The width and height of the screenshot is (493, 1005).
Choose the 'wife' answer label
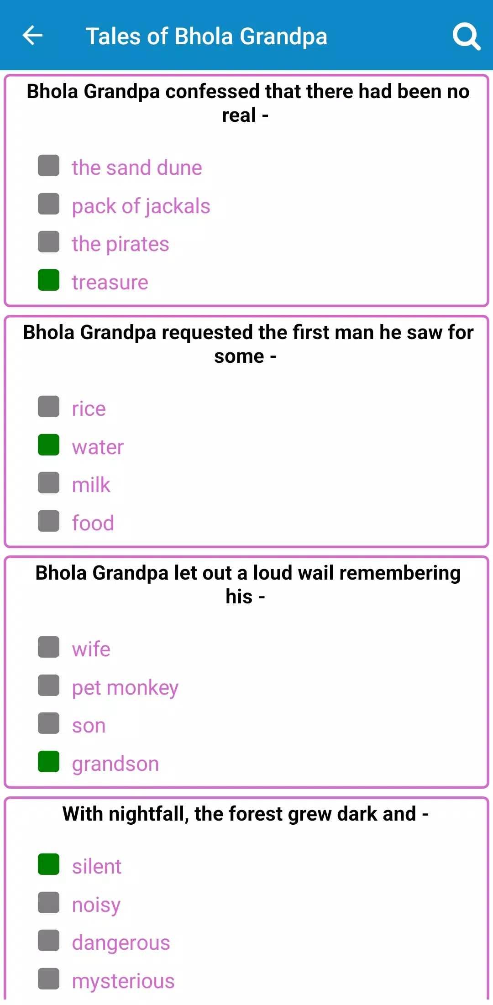(91, 649)
